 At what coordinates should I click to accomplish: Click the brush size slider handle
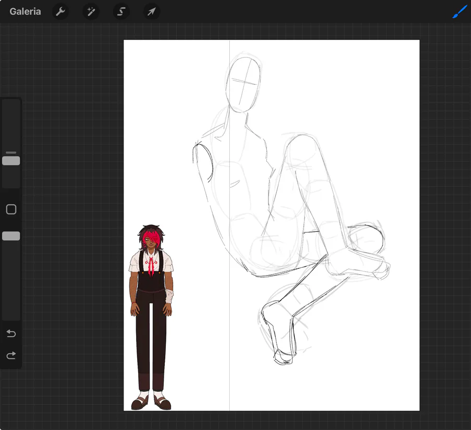[x=11, y=161]
